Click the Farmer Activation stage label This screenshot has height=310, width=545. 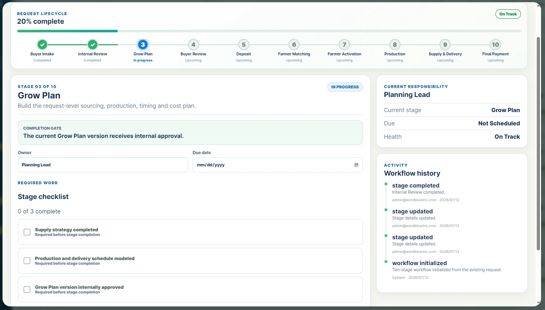[x=344, y=54]
